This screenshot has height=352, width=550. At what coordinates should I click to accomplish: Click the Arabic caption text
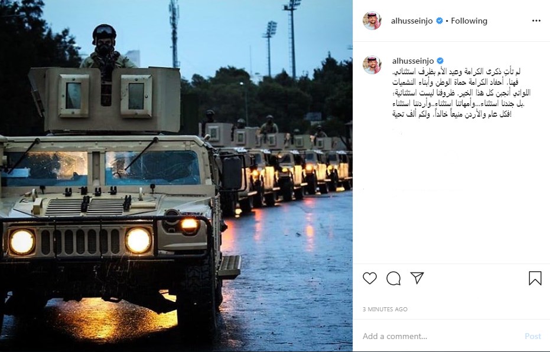click(461, 93)
